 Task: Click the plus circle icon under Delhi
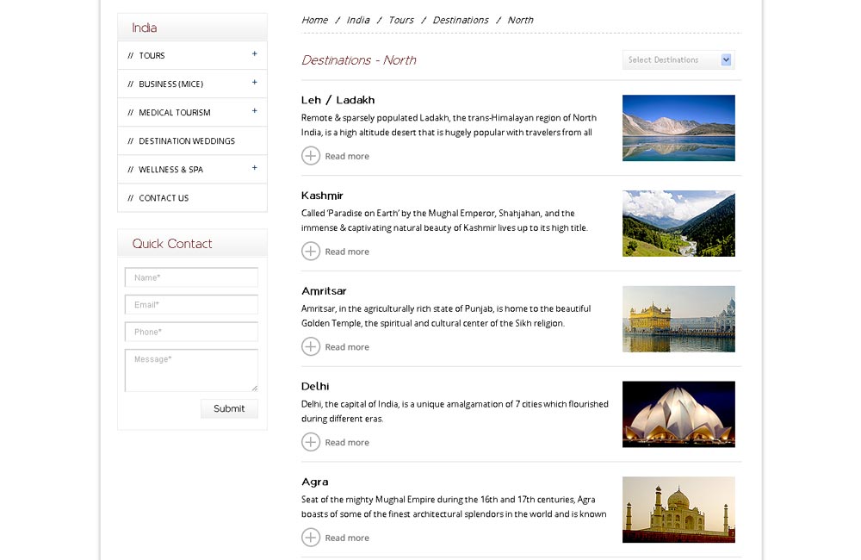pos(311,443)
